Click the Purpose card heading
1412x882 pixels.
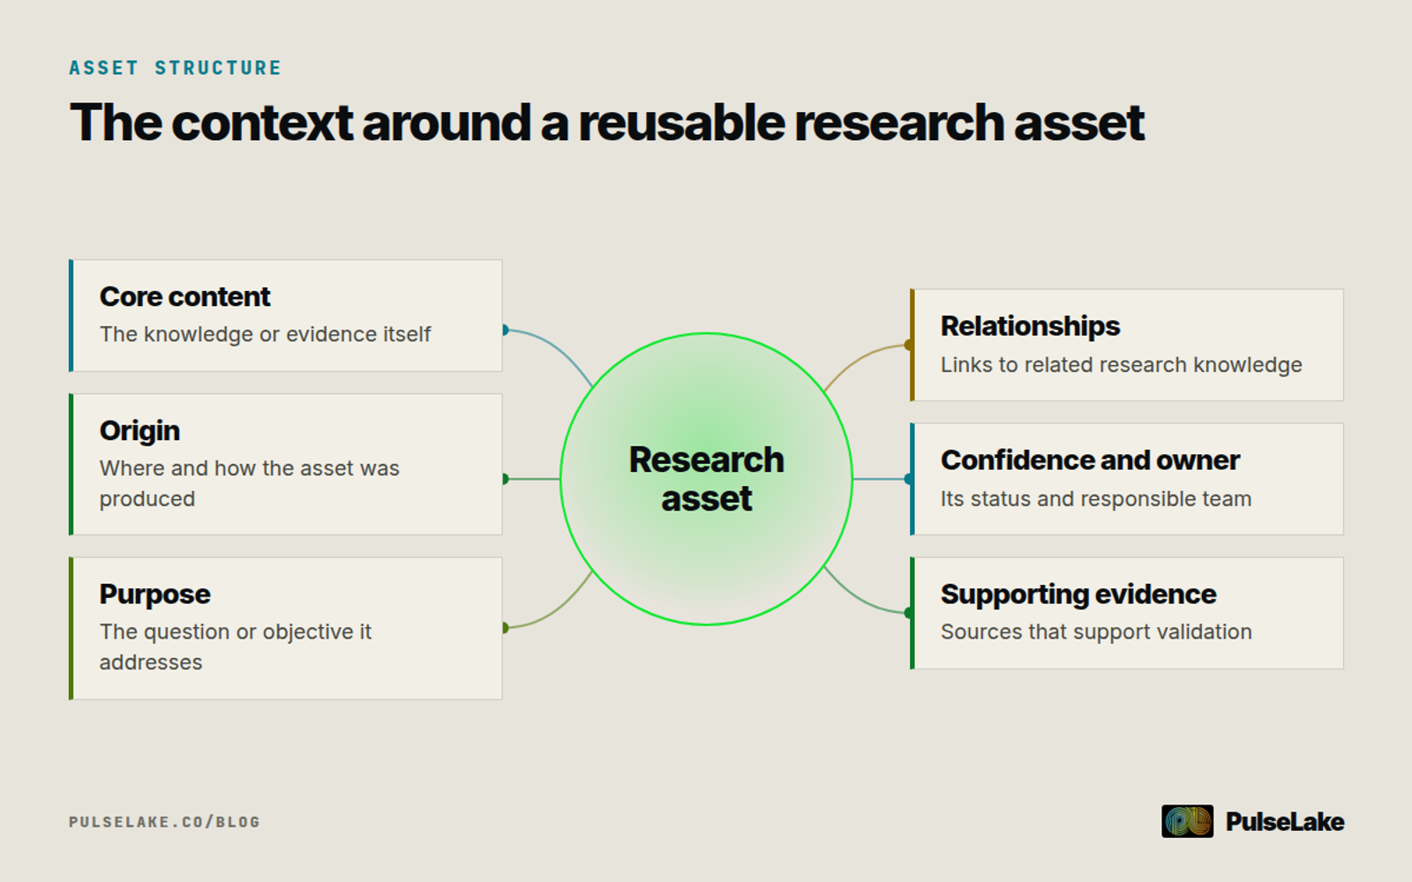[154, 594]
